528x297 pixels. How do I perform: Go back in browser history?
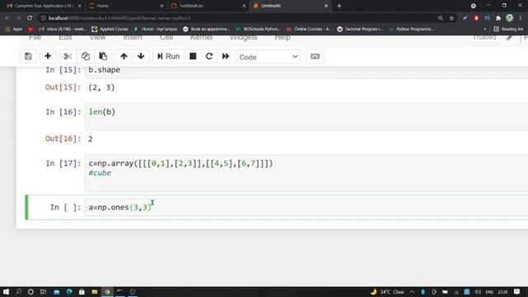tap(7, 18)
